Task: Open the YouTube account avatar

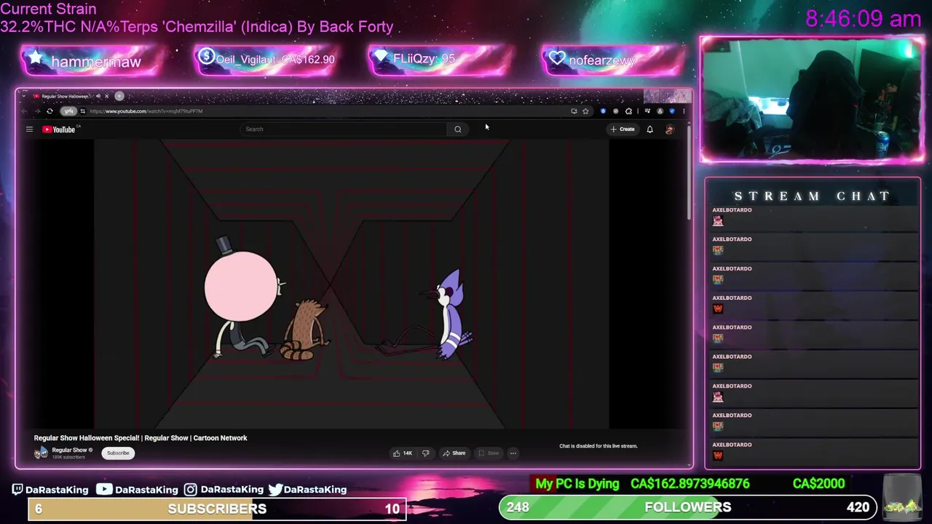Action: pyautogui.click(x=670, y=130)
